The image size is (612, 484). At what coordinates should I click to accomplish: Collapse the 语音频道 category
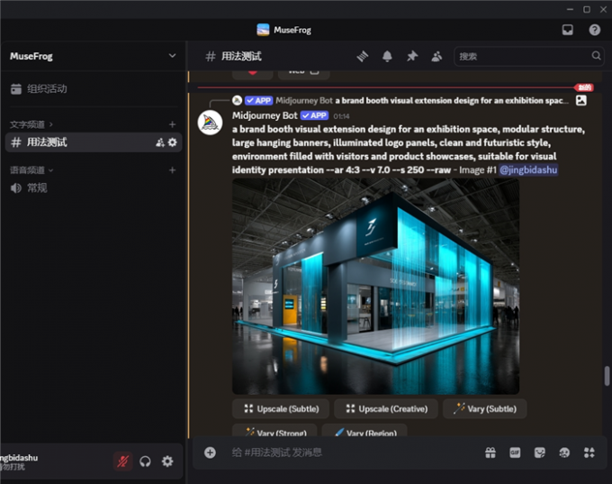coord(31,170)
